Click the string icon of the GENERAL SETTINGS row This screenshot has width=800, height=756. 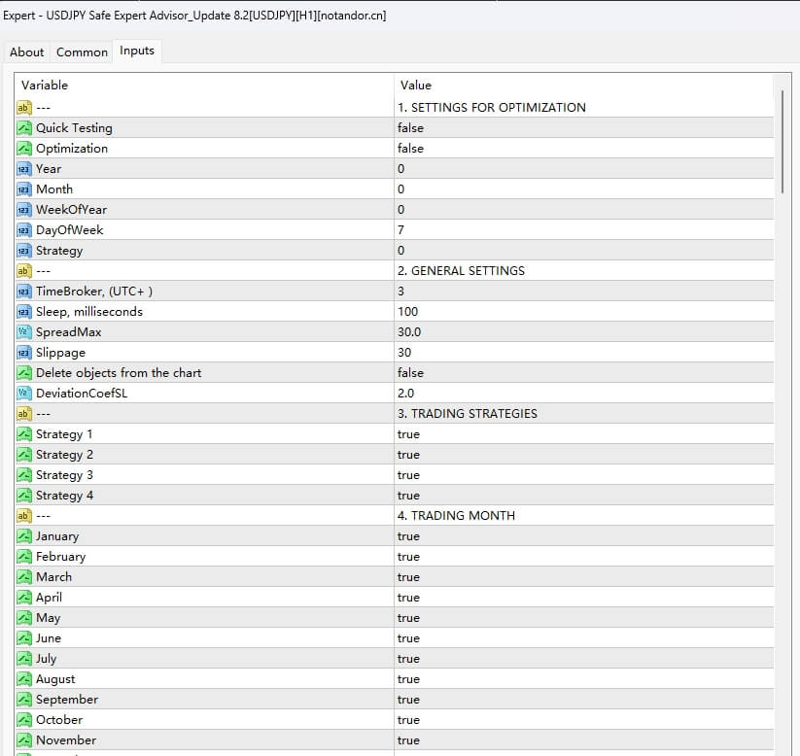point(24,271)
